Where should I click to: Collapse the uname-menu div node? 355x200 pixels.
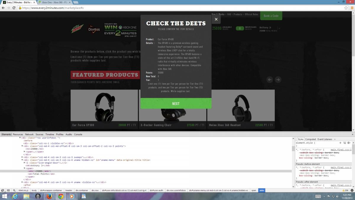pyautogui.click(x=23, y=160)
